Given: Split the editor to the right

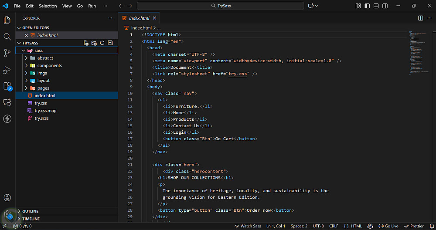Looking at the screenshot, I should point(420,18).
